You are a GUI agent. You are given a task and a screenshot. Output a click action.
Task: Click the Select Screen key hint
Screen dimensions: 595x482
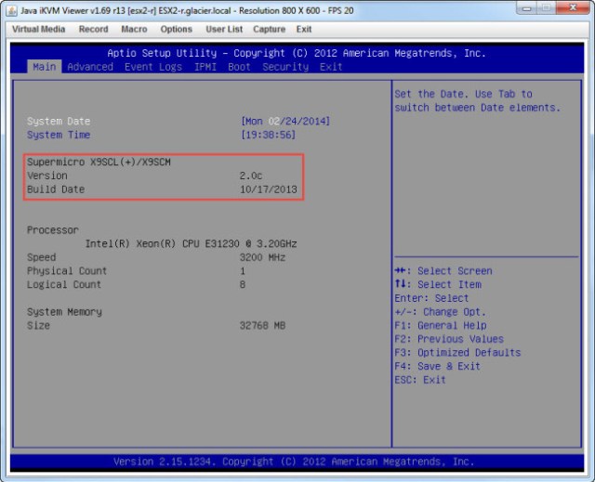443,271
